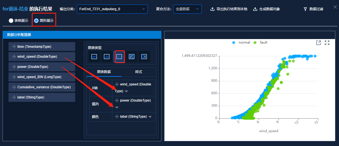Expand 值列 power dropdown arrow
This screenshot has height=146, width=339.
pyautogui.click(x=117, y=108)
